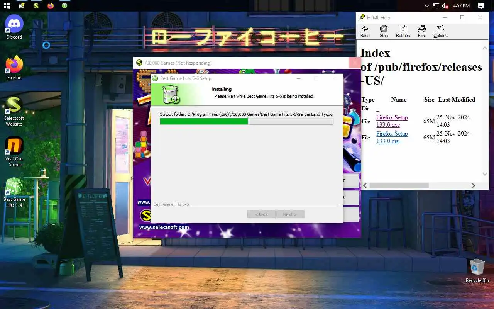The image size is (494, 309).
Task: Click the muted volume tray icon
Action: 445,6
